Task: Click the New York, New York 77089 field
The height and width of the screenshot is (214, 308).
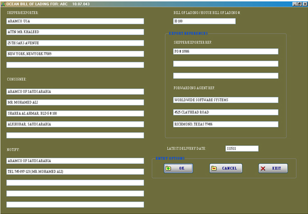Action: 75,54
